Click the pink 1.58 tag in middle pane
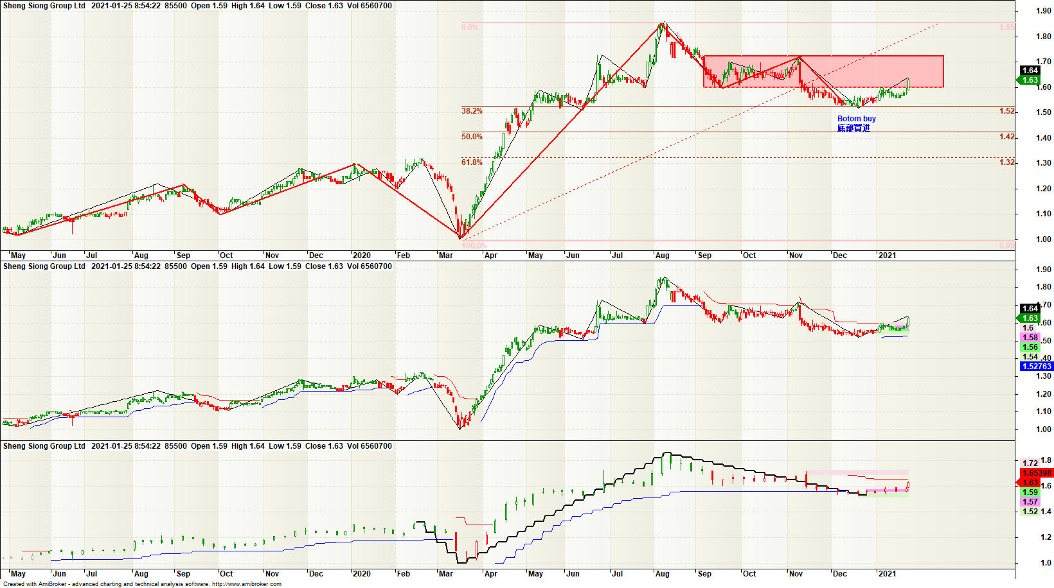The image size is (1054, 588). click(1030, 338)
